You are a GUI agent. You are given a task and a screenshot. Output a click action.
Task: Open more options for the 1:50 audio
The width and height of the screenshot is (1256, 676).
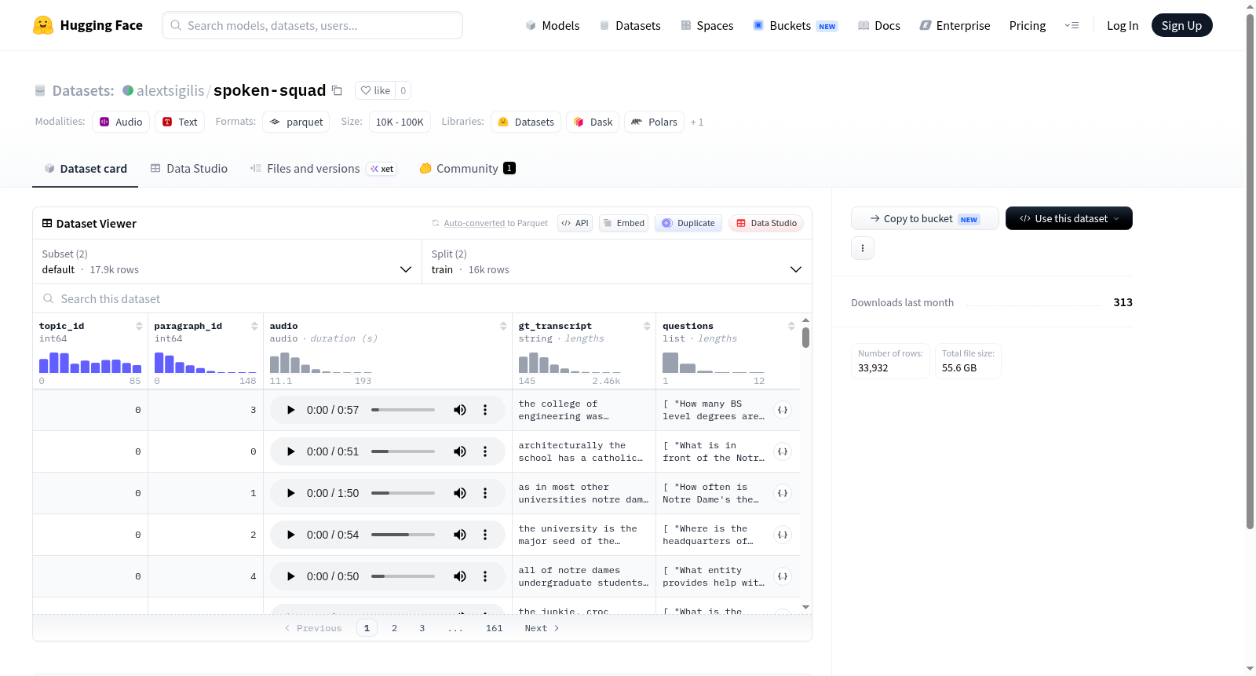485,493
